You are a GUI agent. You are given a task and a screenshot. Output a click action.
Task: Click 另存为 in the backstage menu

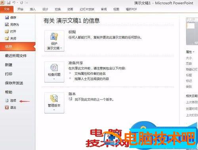click(x=12, y=25)
